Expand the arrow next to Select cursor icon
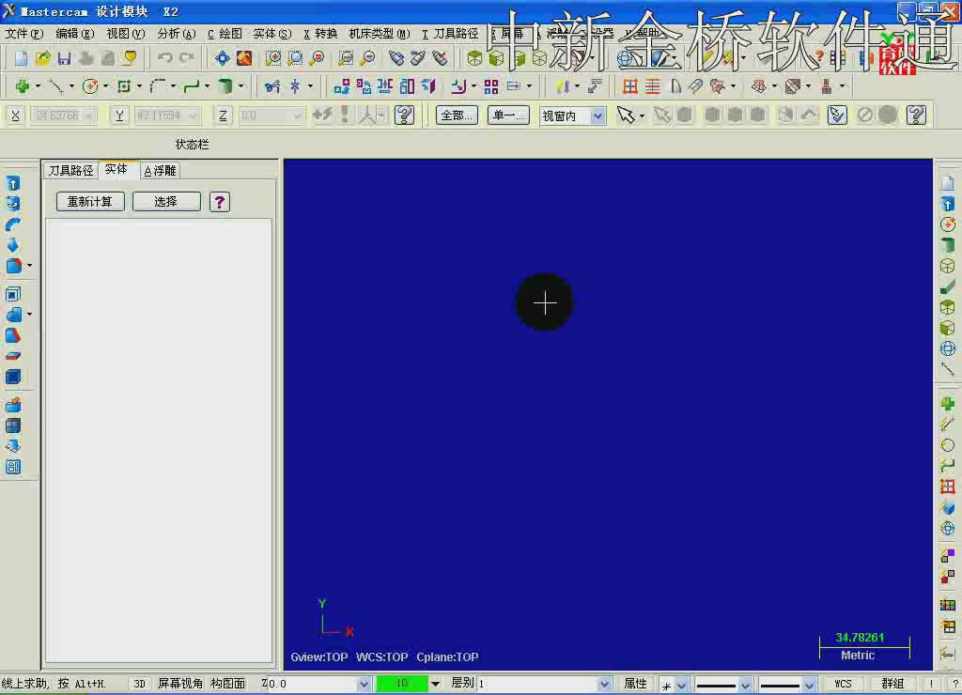 click(x=642, y=116)
